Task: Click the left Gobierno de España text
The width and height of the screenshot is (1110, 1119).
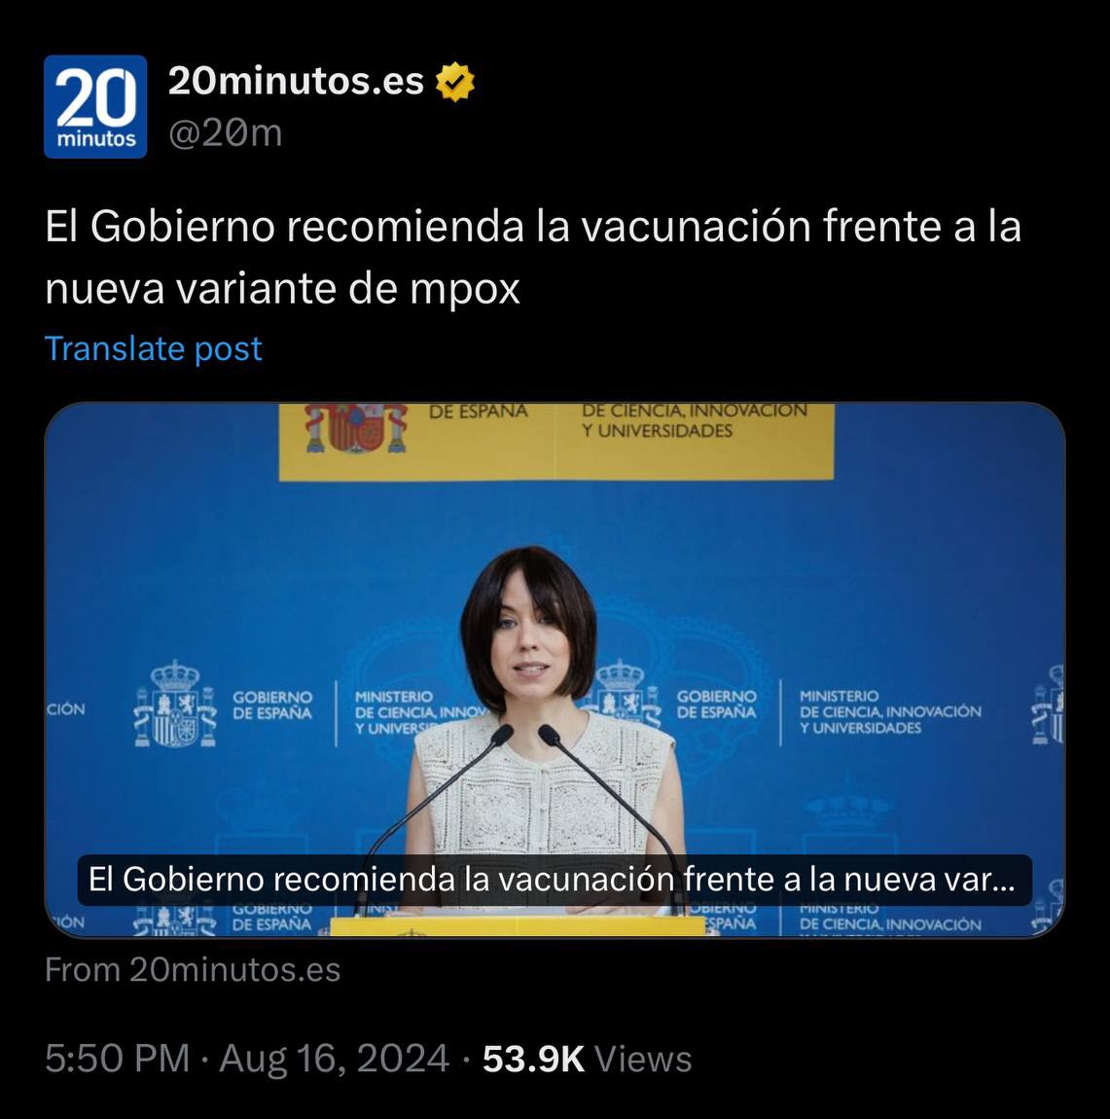Action: point(272,705)
